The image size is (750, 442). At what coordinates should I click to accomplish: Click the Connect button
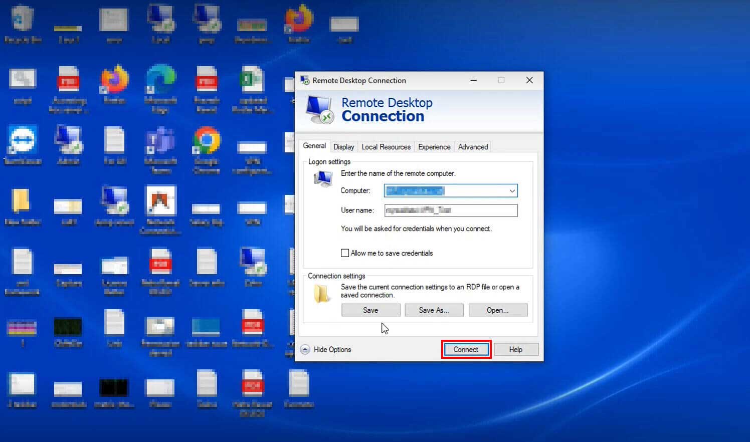466,349
